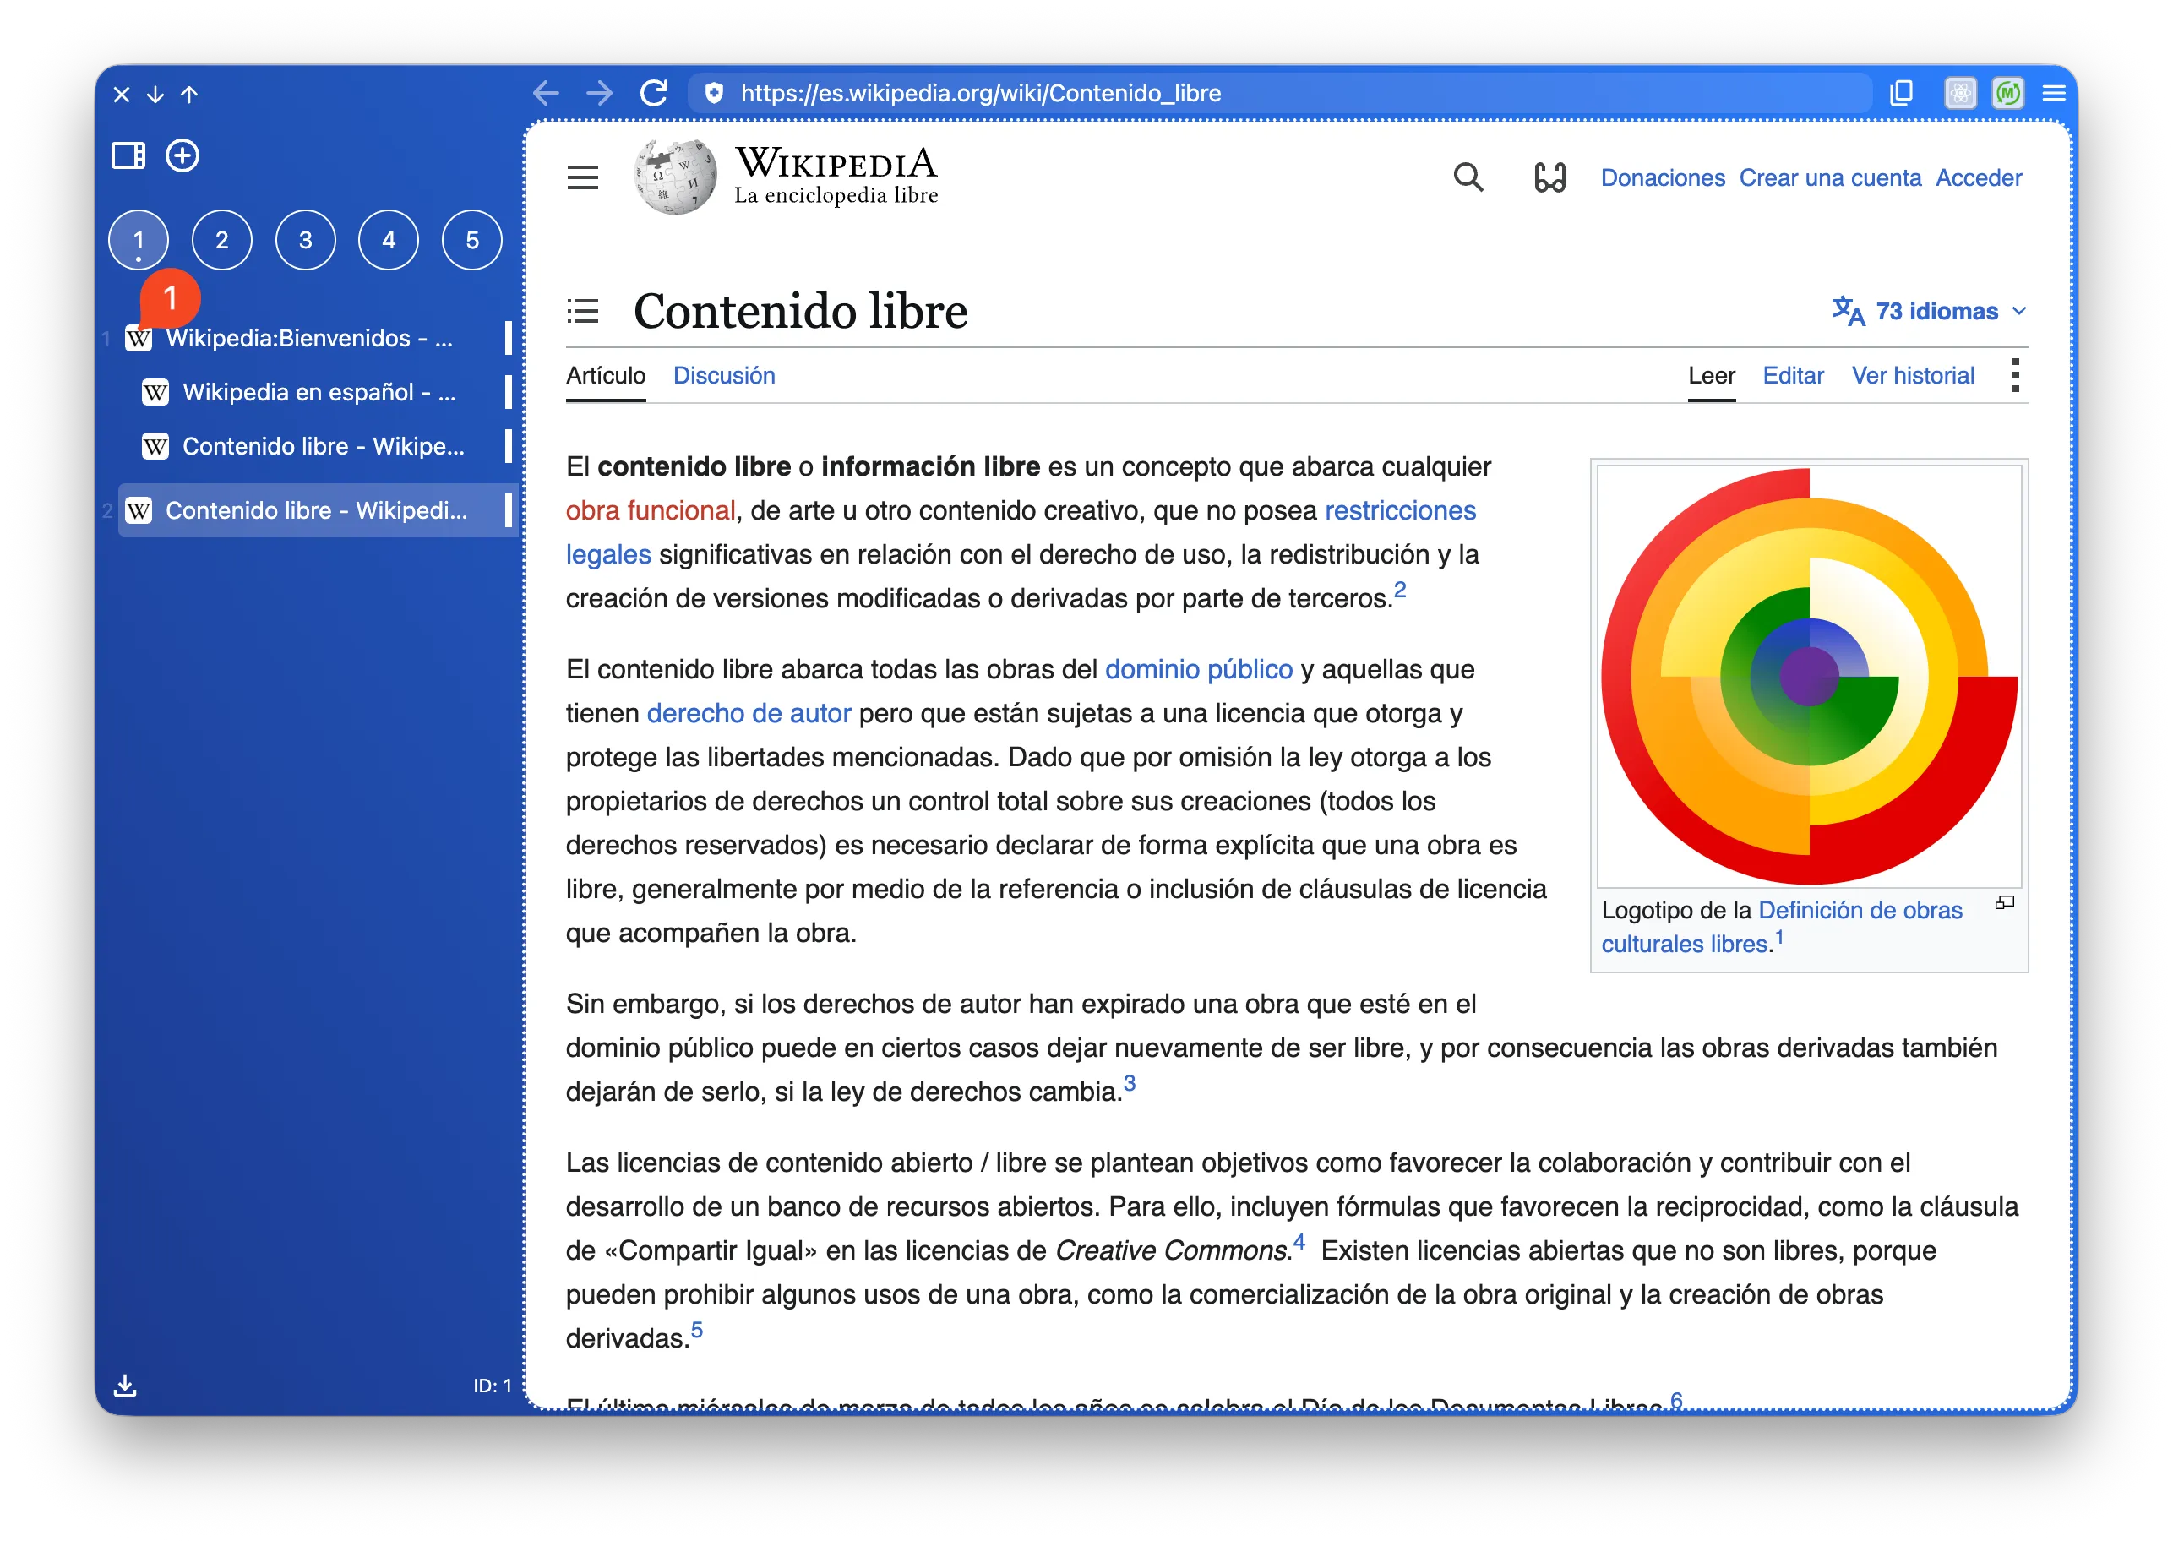Click the shield security icon in address bar
Viewport: 2173px width, 1541px height.
pyautogui.click(x=715, y=93)
